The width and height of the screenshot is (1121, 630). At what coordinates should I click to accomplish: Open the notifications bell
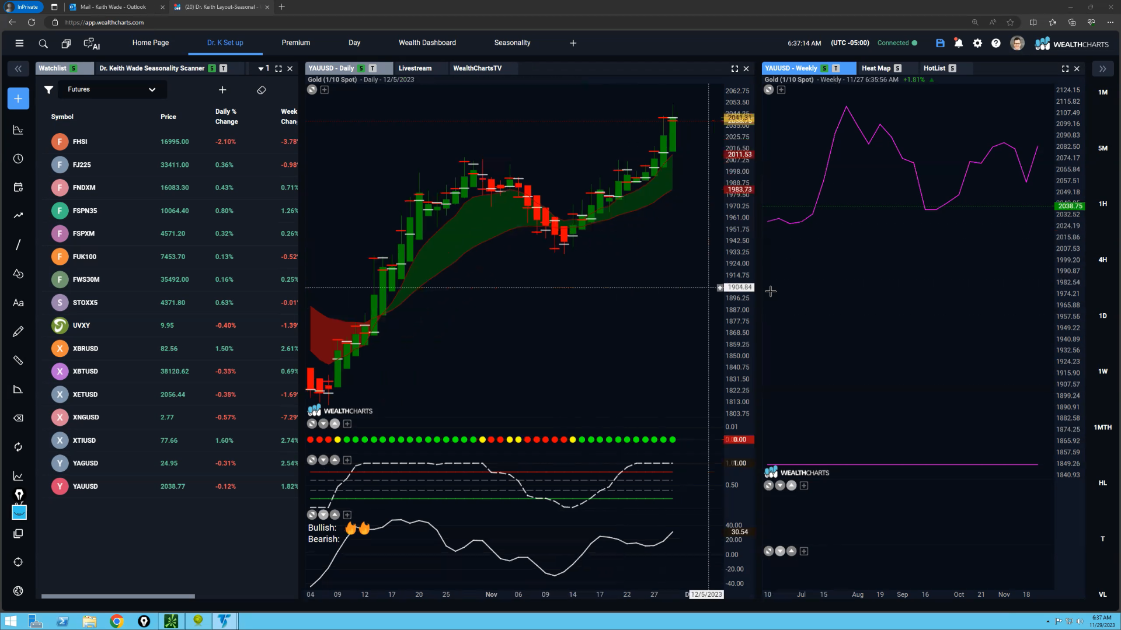point(958,43)
